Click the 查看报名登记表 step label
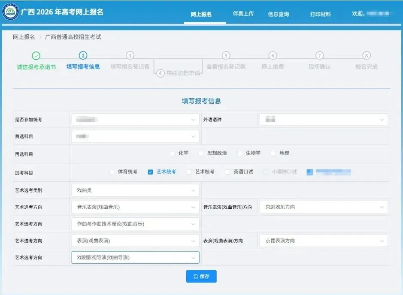The width and height of the screenshot is (403, 295). point(226,67)
